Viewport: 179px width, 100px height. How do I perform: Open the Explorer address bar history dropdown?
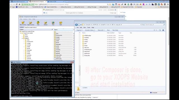tap(141, 25)
